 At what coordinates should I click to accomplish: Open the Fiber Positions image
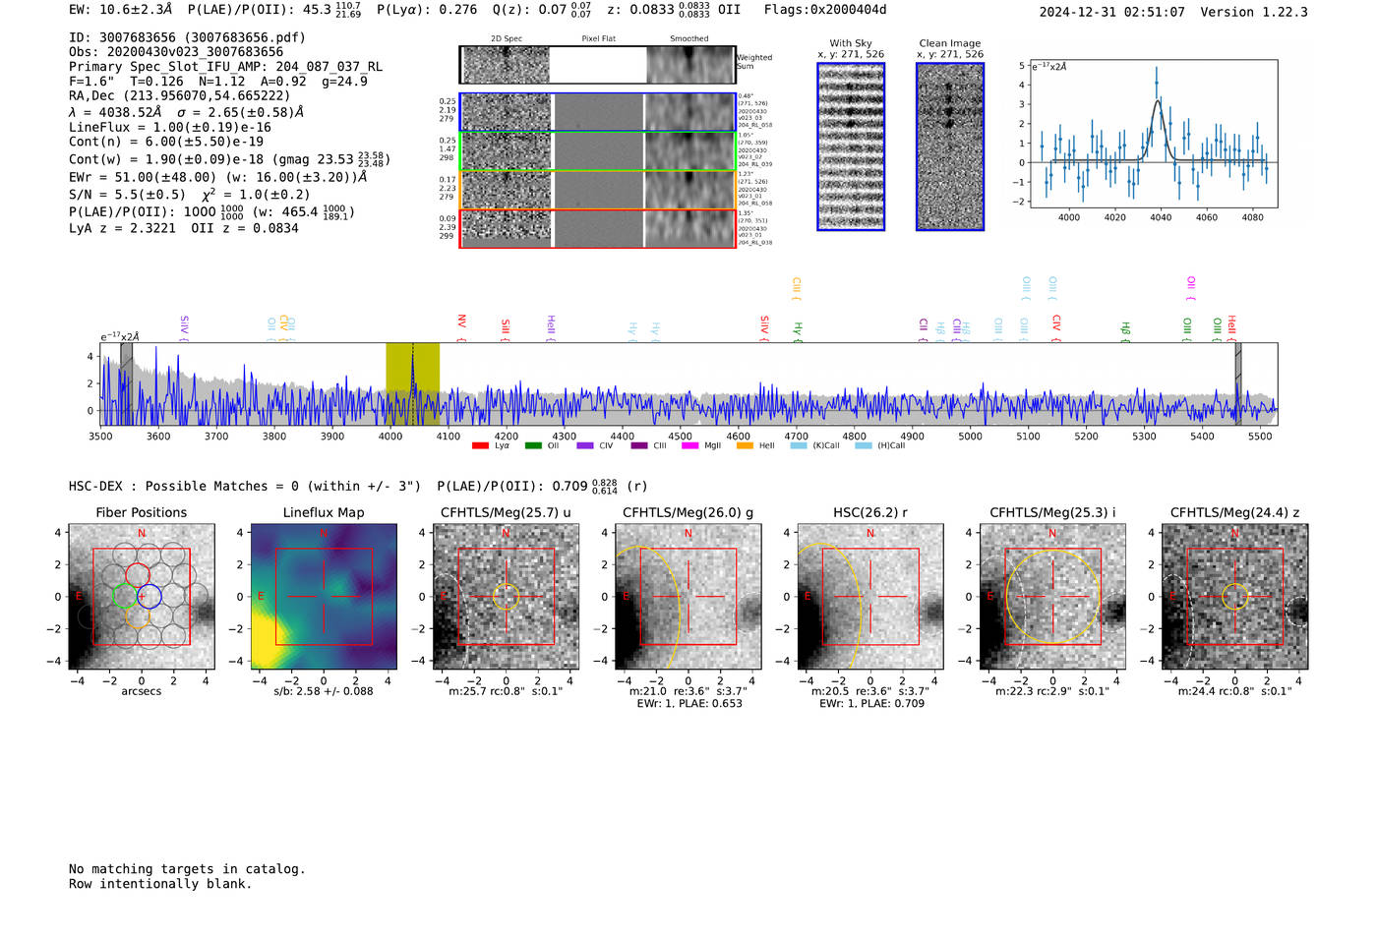pos(142,597)
